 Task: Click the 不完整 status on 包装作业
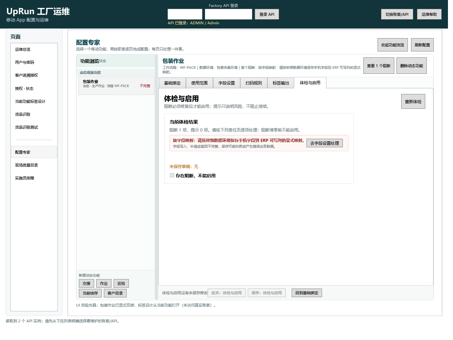145,86
